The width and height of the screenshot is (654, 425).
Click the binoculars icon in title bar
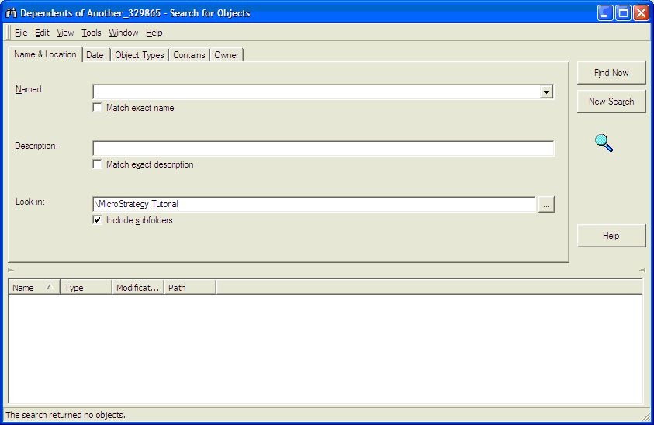click(11, 13)
